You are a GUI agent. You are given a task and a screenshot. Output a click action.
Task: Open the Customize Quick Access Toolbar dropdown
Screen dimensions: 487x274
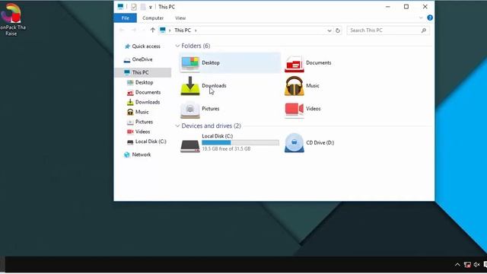[151, 7]
